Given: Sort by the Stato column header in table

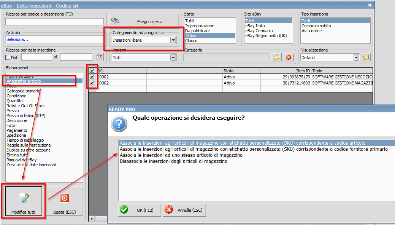Looking at the screenshot, I should (241, 71).
